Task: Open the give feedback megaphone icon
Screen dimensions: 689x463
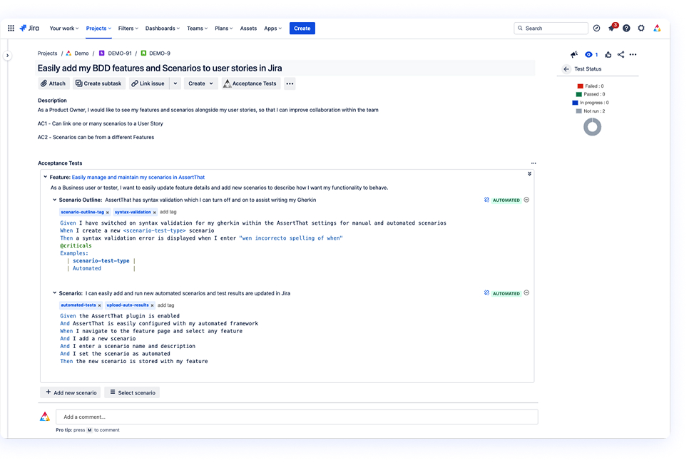Action: click(x=573, y=54)
